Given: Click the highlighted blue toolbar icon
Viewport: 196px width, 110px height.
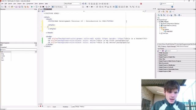Looking at the screenshot, I should click(x=116, y=7).
